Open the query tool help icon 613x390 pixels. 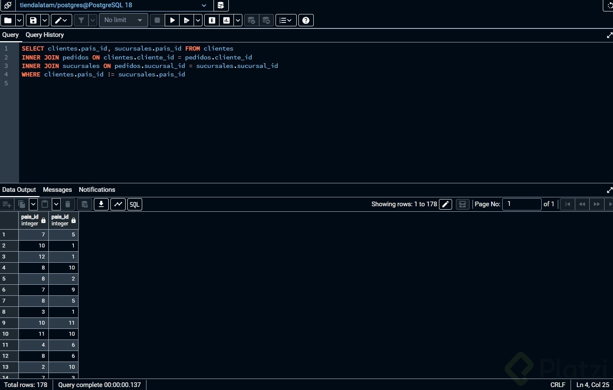click(306, 20)
